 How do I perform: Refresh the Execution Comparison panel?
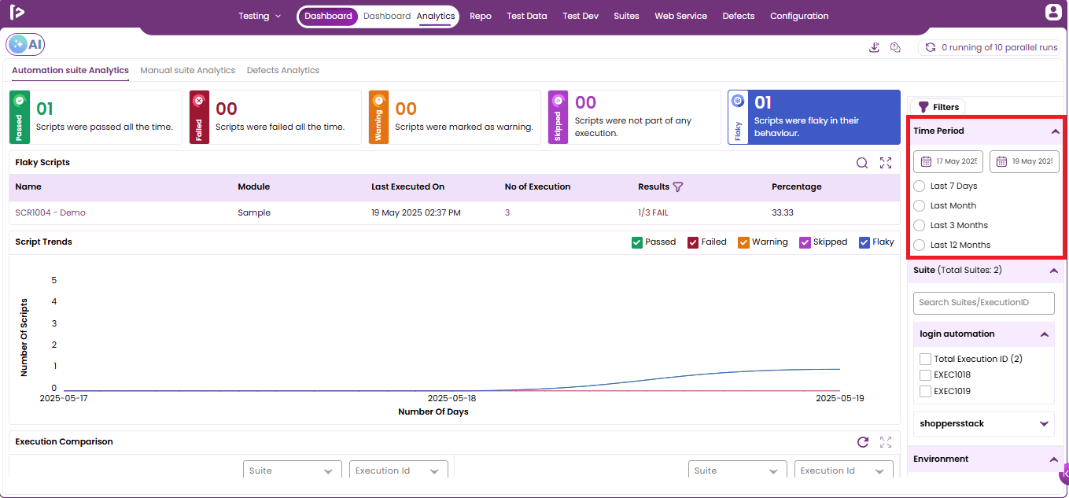[x=863, y=442]
